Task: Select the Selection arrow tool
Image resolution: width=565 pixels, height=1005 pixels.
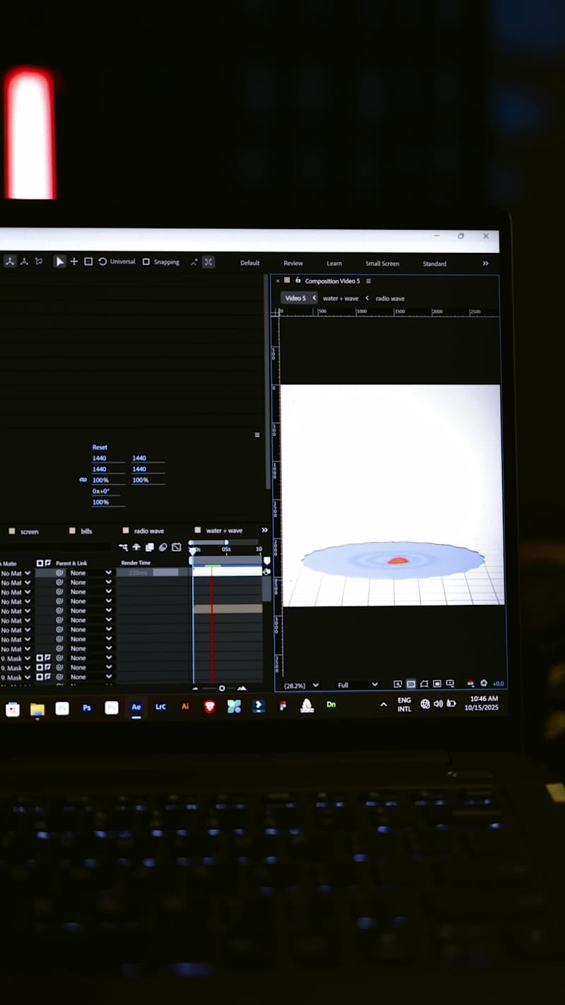Action: click(60, 261)
